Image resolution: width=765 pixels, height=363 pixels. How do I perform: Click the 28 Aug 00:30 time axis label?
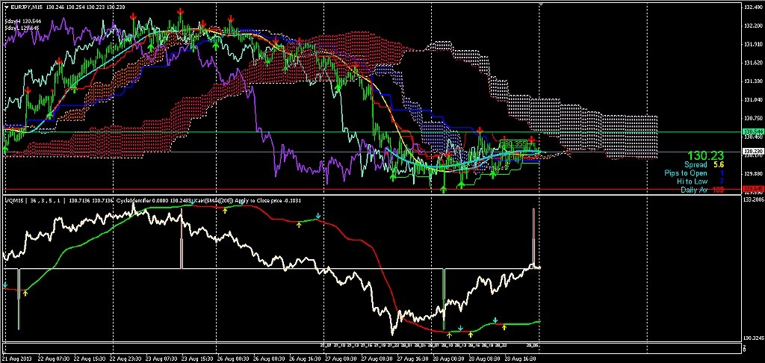pyautogui.click(x=448, y=358)
